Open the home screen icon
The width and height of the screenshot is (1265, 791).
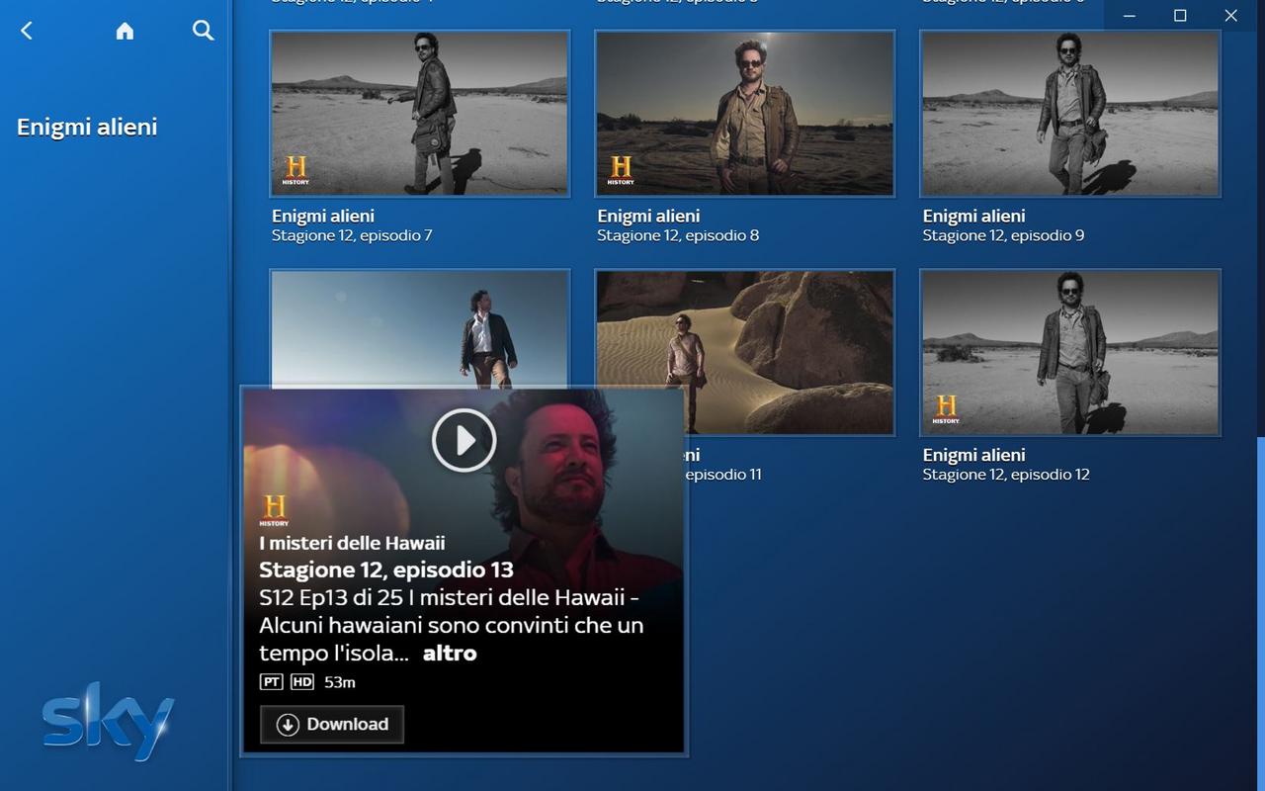point(125,31)
